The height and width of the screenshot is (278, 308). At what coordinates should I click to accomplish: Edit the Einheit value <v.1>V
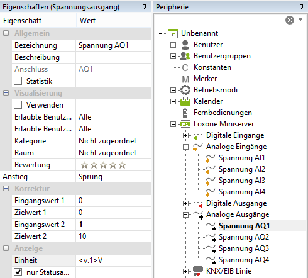113,260
